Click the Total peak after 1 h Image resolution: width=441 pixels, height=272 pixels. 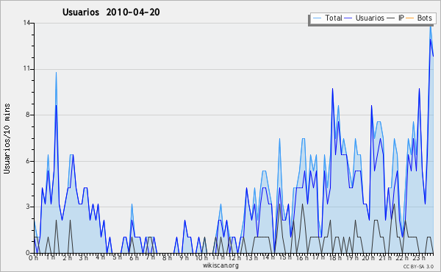tap(57, 73)
